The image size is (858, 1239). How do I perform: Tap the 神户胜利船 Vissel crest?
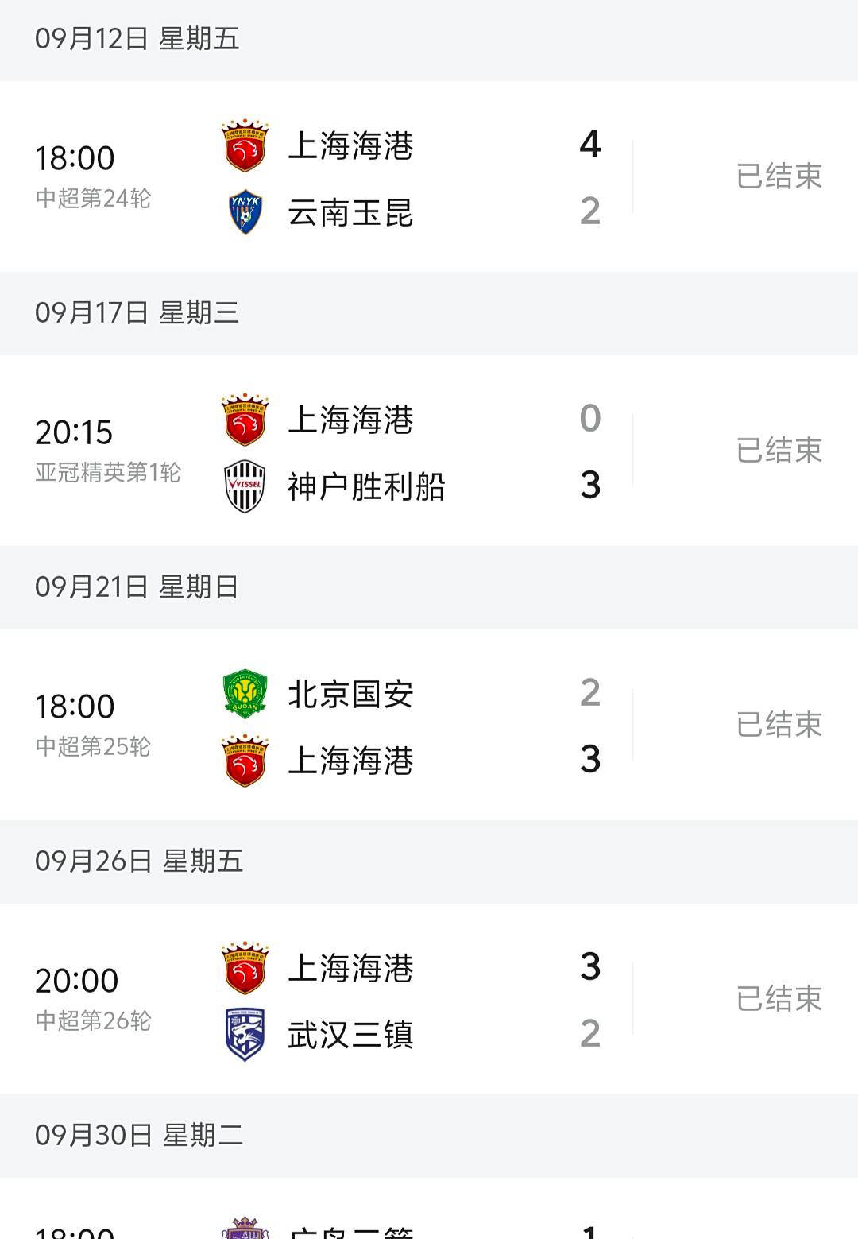pos(245,486)
